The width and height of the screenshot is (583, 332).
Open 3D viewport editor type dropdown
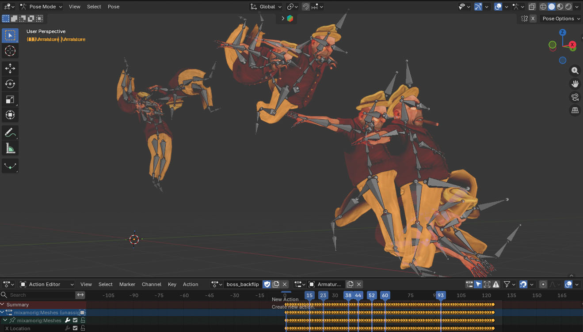(9, 7)
